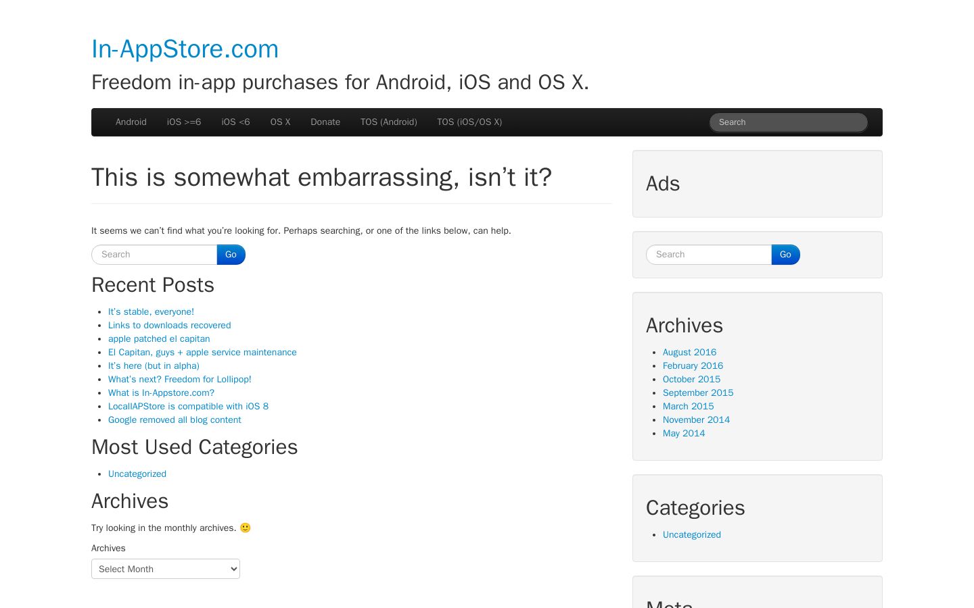This screenshot has height=608, width=974.
Task: Go to the Donate page
Action: point(325,122)
